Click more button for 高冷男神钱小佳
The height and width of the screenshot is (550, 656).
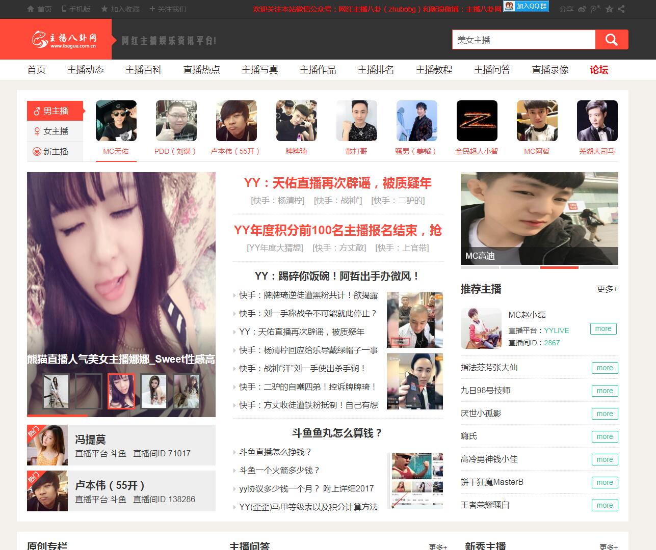pos(605,460)
